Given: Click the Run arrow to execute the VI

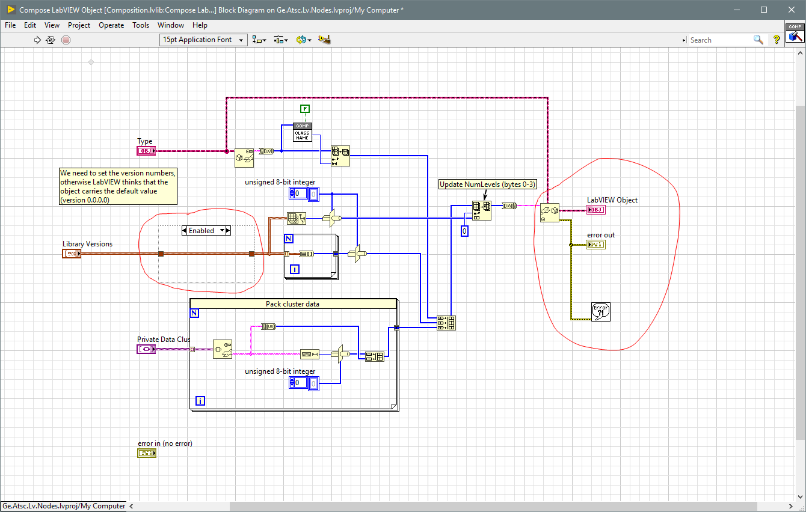Looking at the screenshot, I should coord(37,40).
